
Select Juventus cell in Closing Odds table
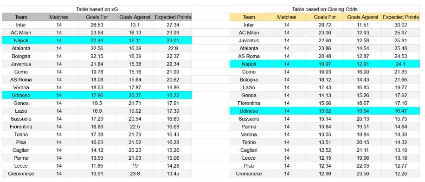coord(249,41)
